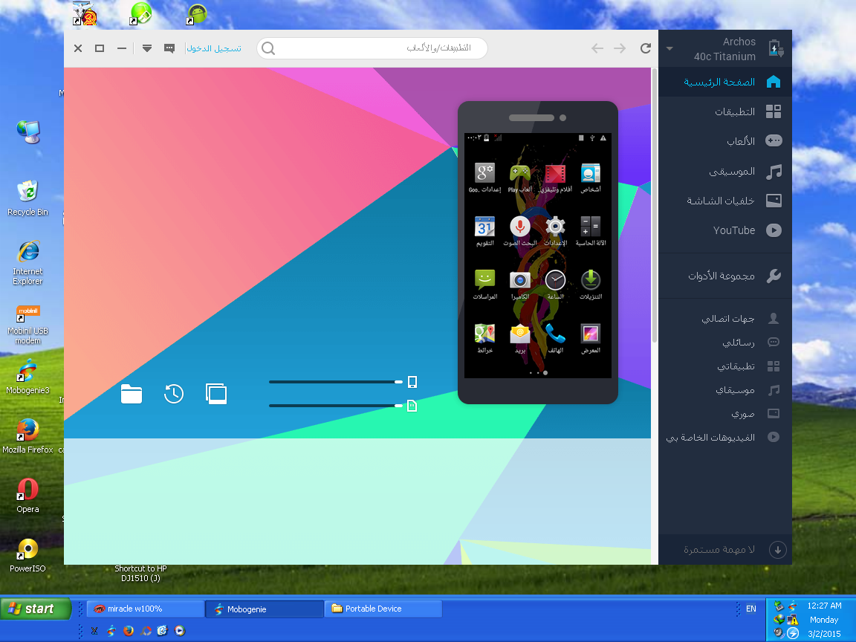Screen dimensions: 856x642
Task: Click the Settings gear app on phone
Action: 555,232
